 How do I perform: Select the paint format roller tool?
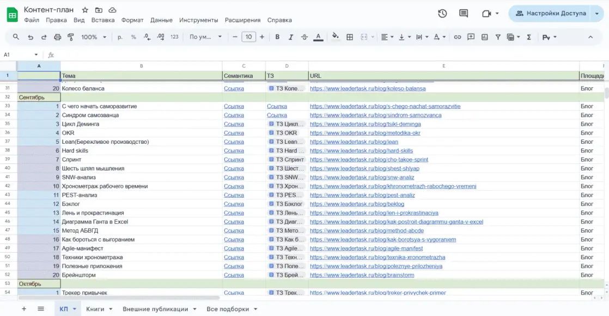coord(70,37)
